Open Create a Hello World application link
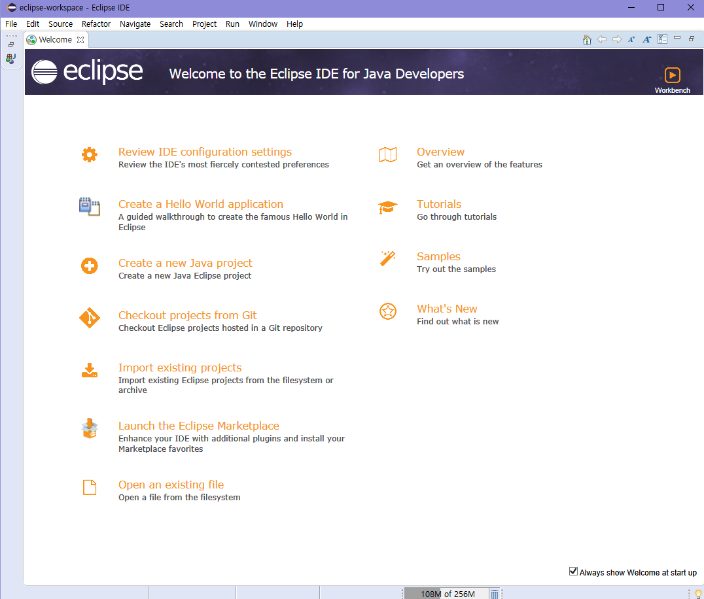The height and width of the screenshot is (599, 704). (x=201, y=204)
